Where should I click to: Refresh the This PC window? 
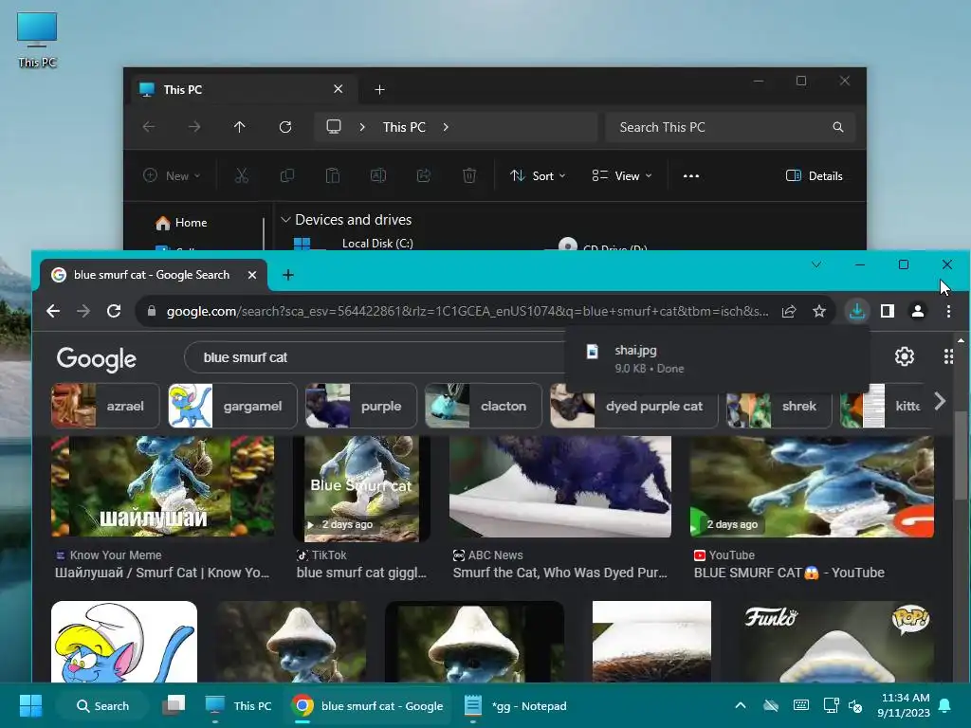pyautogui.click(x=285, y=127)
